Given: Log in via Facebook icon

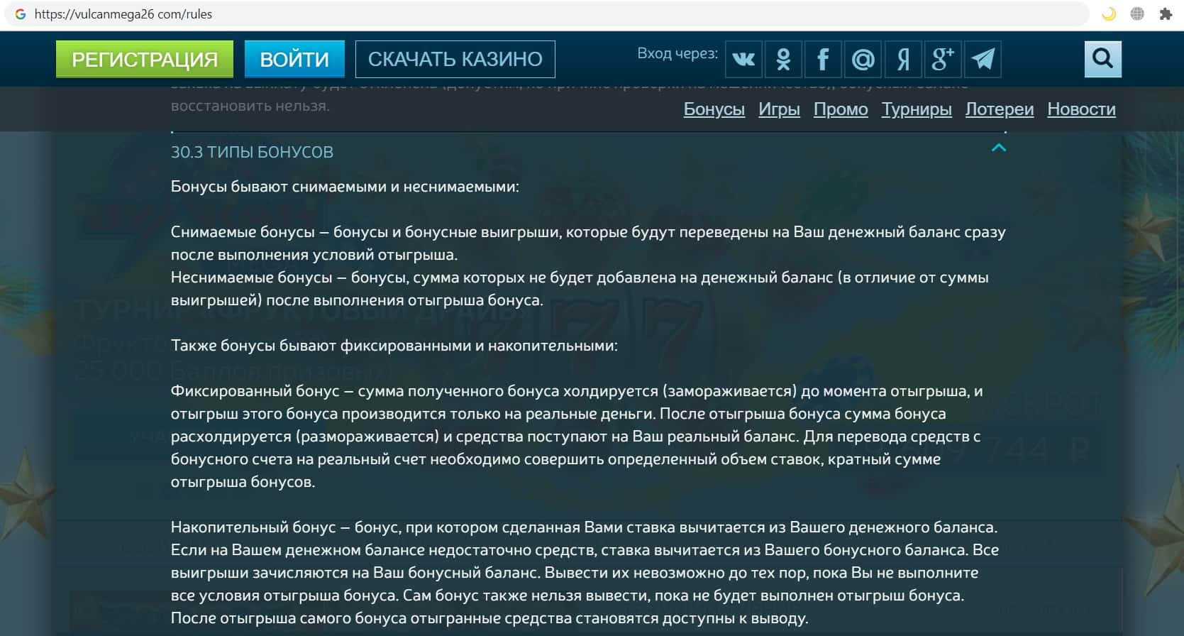Looking at the screenshot, I should [823, 59].
